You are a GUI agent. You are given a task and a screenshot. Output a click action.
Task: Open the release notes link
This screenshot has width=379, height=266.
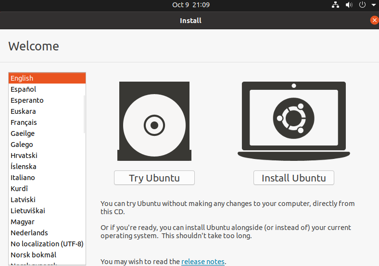click(x=203, y=262)
